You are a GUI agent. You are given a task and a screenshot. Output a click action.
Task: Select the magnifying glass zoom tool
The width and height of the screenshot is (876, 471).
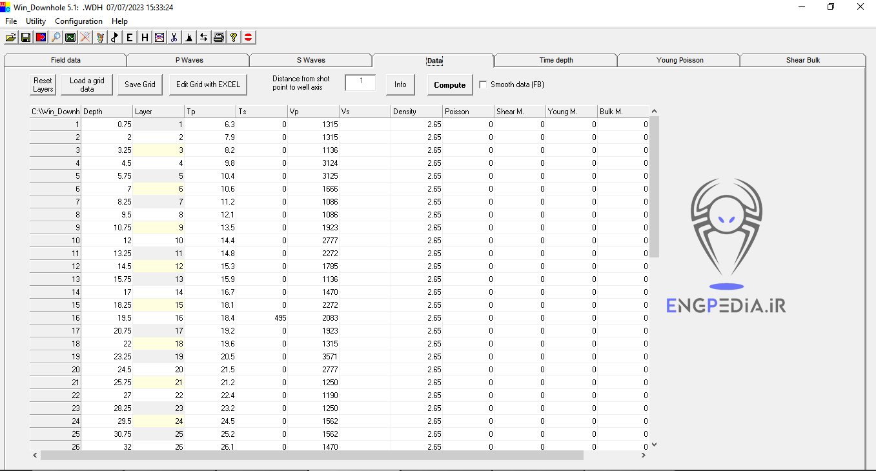56,37
